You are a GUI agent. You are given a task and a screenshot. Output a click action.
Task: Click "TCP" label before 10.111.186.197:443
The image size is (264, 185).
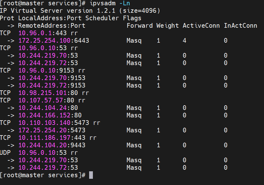click(5, 138)
